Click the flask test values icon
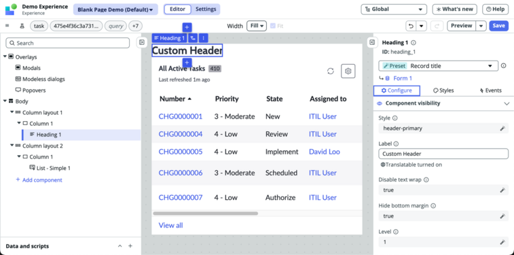Screen dimensions: 514x255 coord(22,26)
